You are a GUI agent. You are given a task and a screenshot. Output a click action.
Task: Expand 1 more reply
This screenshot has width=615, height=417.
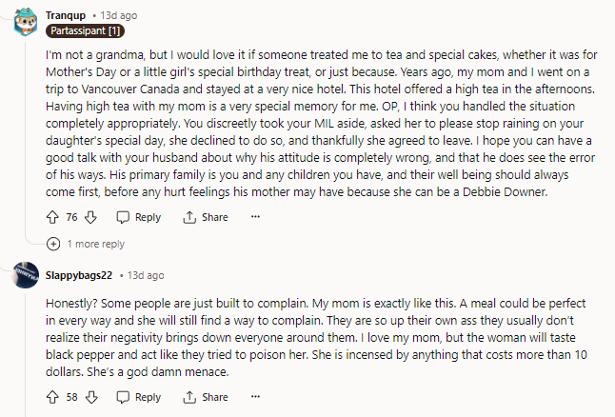pyautogui.click(x=95, y=244)
